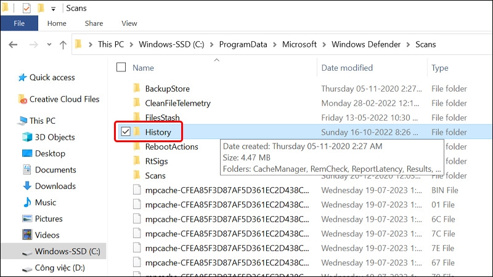Image resolution: width=493 pixels, height=277 pixels.
Task: Open Pictures in navigation pane
Action: click(x=49, y=219)
